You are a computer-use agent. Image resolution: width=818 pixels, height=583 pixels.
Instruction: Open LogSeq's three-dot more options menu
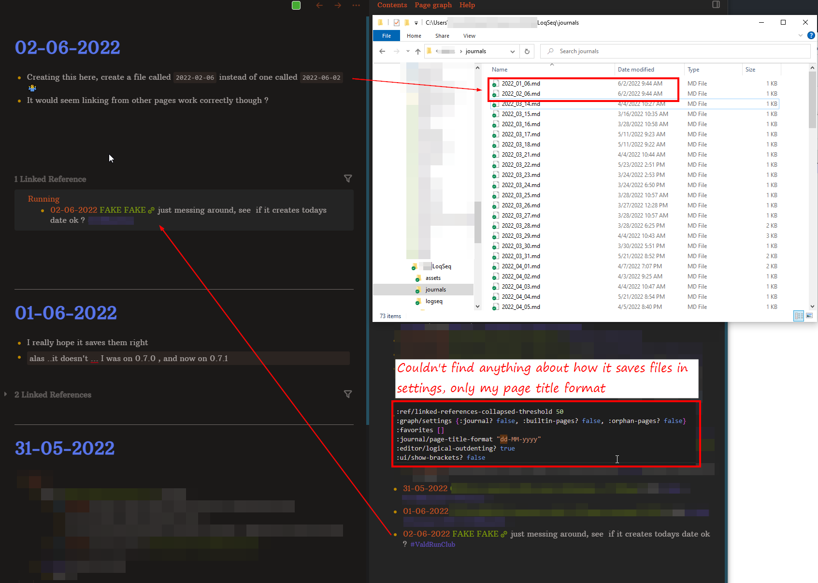(356, 5)
